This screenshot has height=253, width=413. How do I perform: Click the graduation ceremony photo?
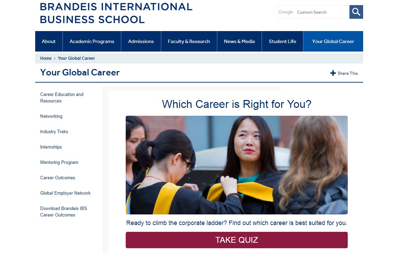[237, 165]
